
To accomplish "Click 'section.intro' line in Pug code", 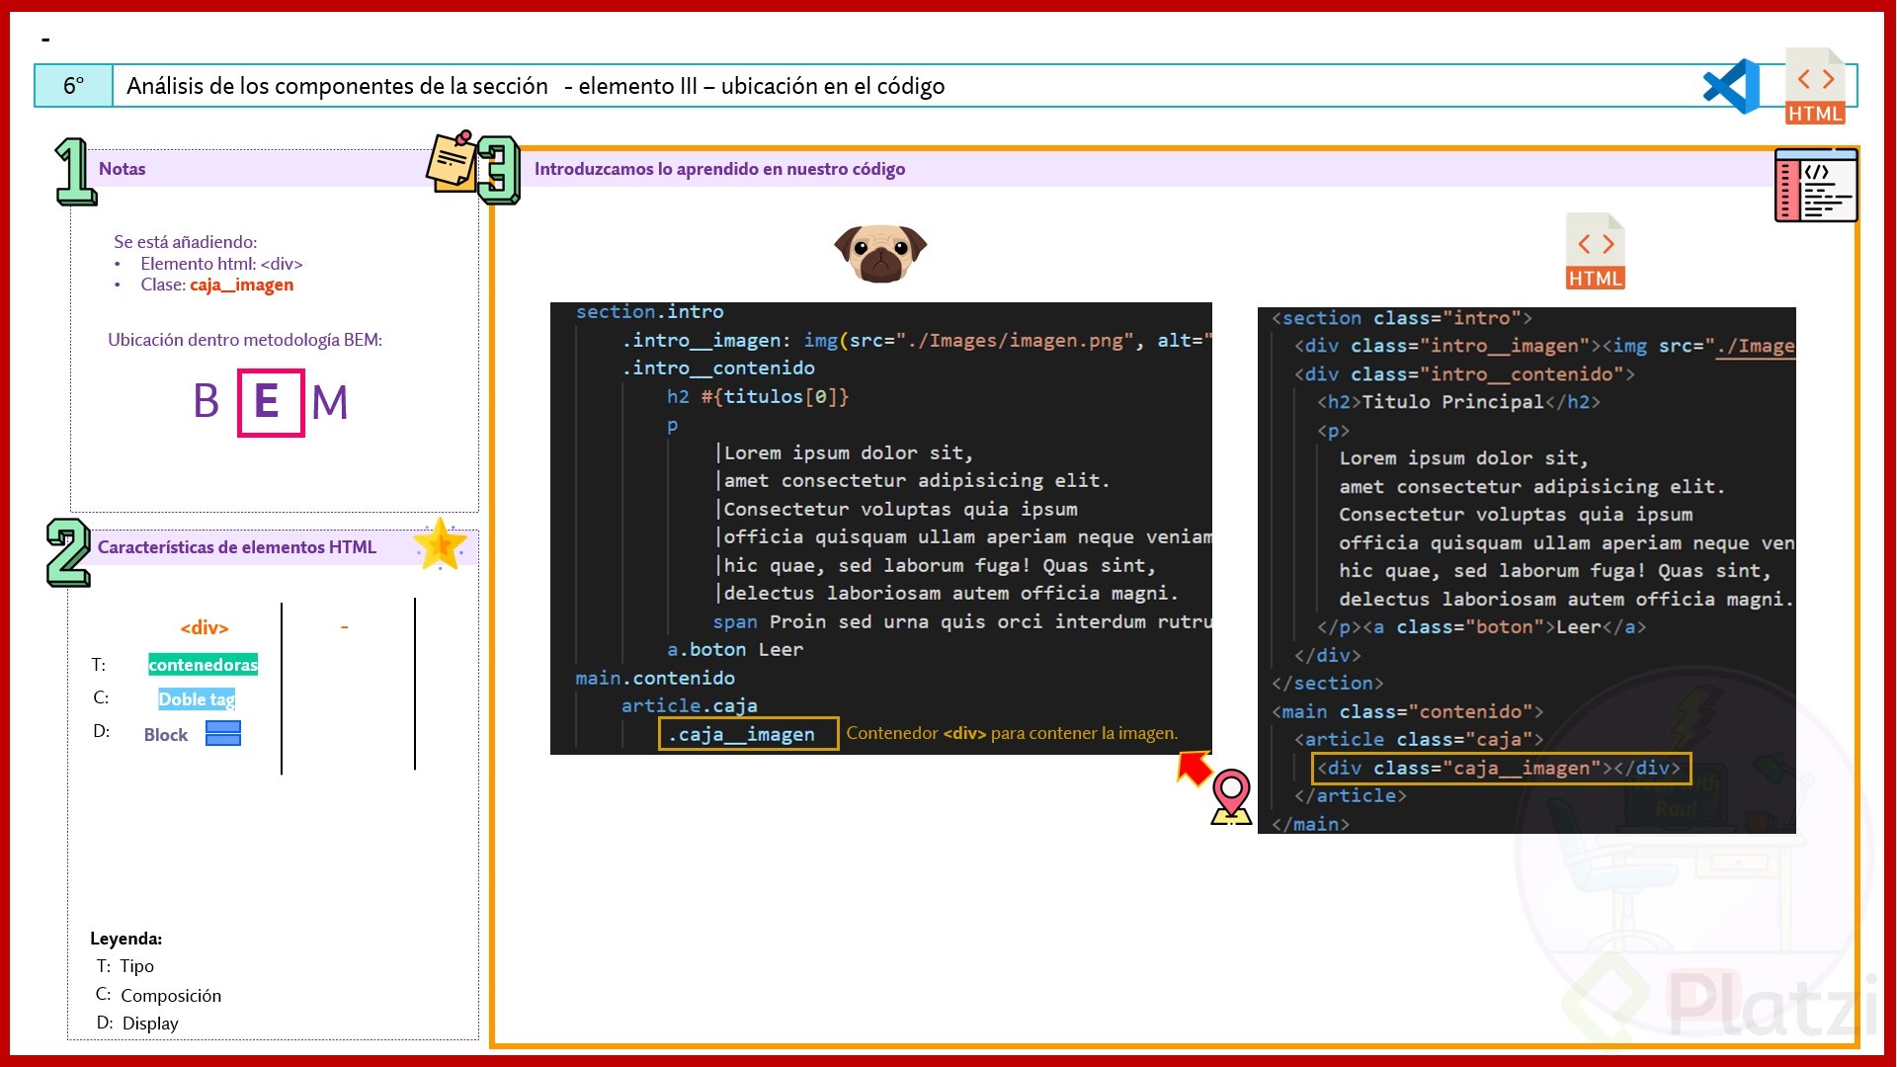I will [649, 312].
